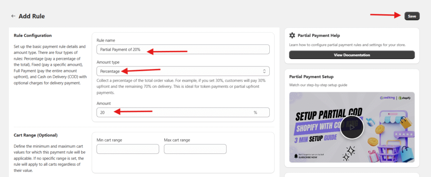This screenshot has height=177, width=431.
Task: Click the back arrow beside Add Rule
Action: (x=13, y=16)
